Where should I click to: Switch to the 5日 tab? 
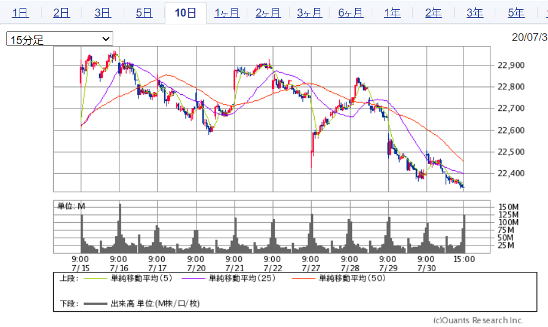point(144,12)
